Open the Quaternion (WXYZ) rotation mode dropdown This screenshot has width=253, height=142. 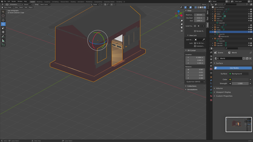pyautogui.click(x=195, y=82)
